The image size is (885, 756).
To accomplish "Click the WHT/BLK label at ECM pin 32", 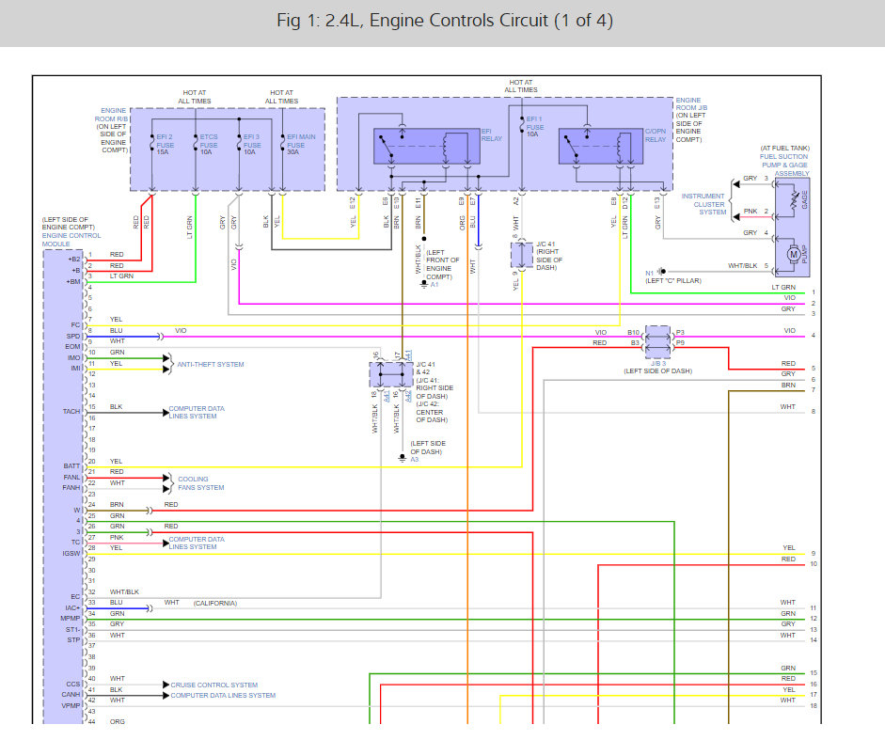I will [x=124, y=592].
